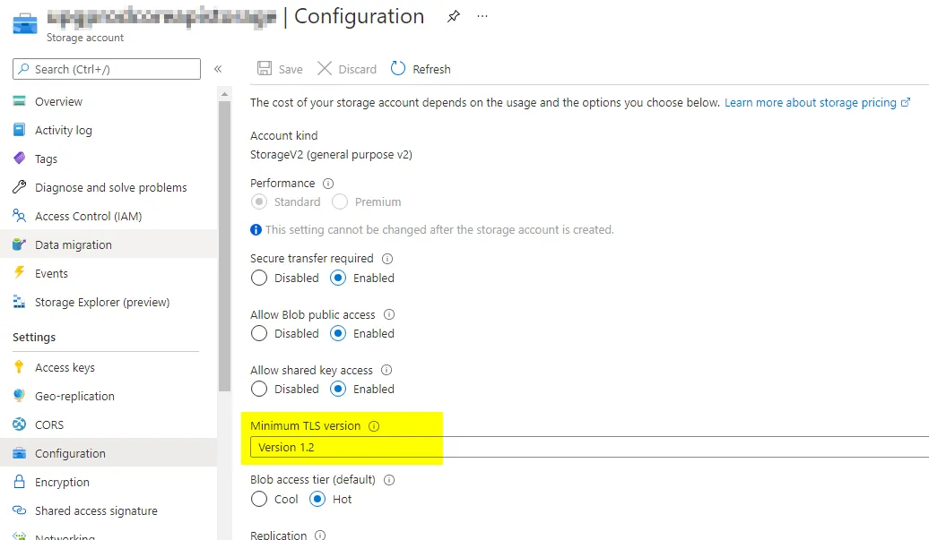Set Secure transfer required to Disabled
This screenshot has width=929, height=540.
coord(259,279)
